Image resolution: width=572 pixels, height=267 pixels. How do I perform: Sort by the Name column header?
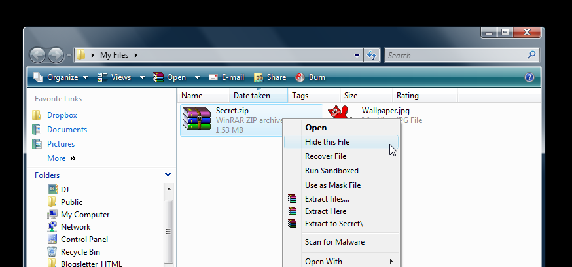coord(204,96)
